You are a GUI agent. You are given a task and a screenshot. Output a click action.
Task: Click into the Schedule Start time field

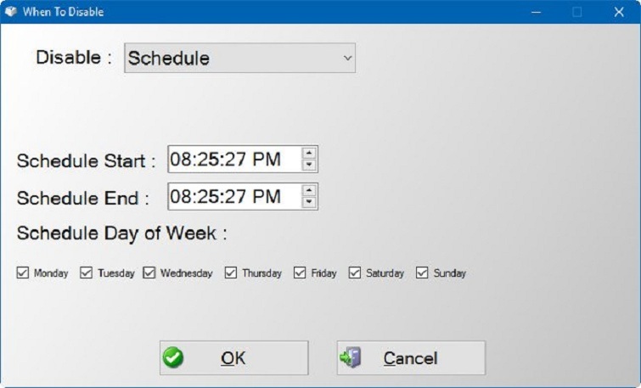tap(233, 160)
